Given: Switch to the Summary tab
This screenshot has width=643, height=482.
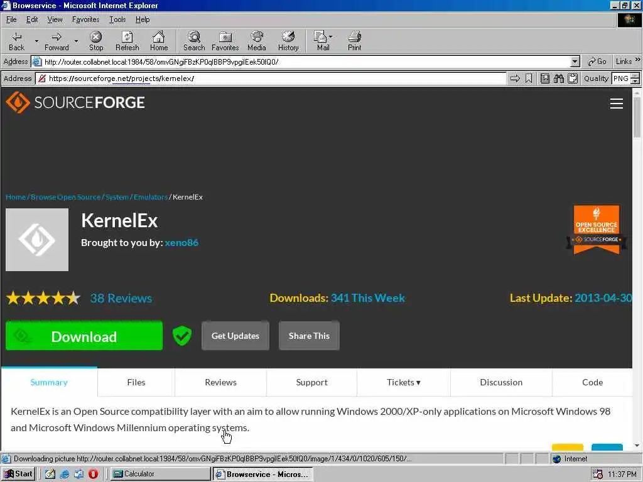Looking at the screenshot, I should pyautogui.click(x=49, y=382).
